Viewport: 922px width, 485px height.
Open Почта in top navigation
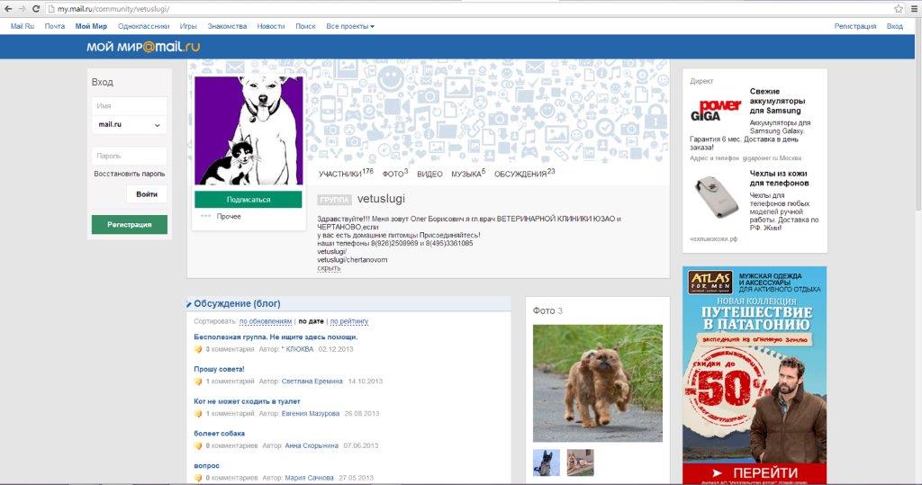tap(55, 26)
